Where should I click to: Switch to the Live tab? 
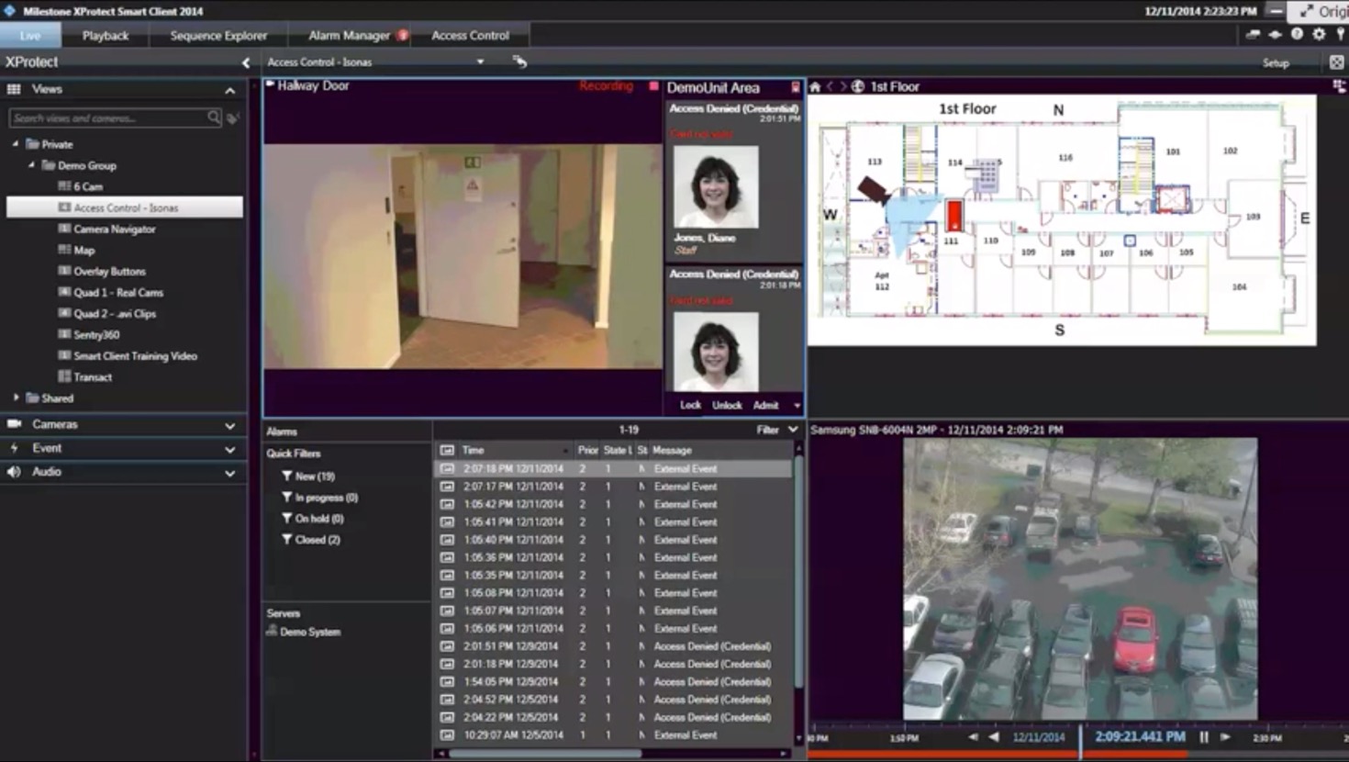click(x=30, y=36)
